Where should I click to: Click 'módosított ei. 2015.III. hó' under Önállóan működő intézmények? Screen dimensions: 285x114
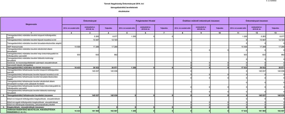pos(201,28)
